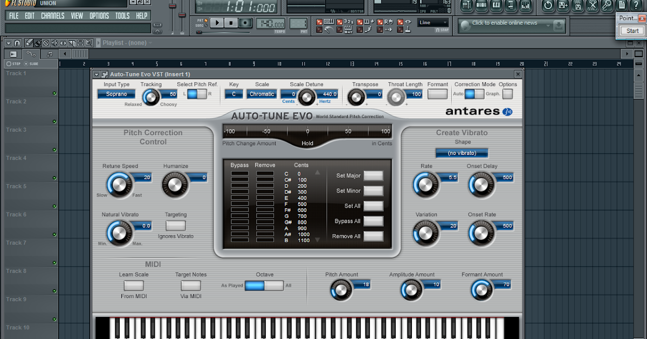Click the transport record button
Screen dimensions: 647x339
(x=245, y=23)
